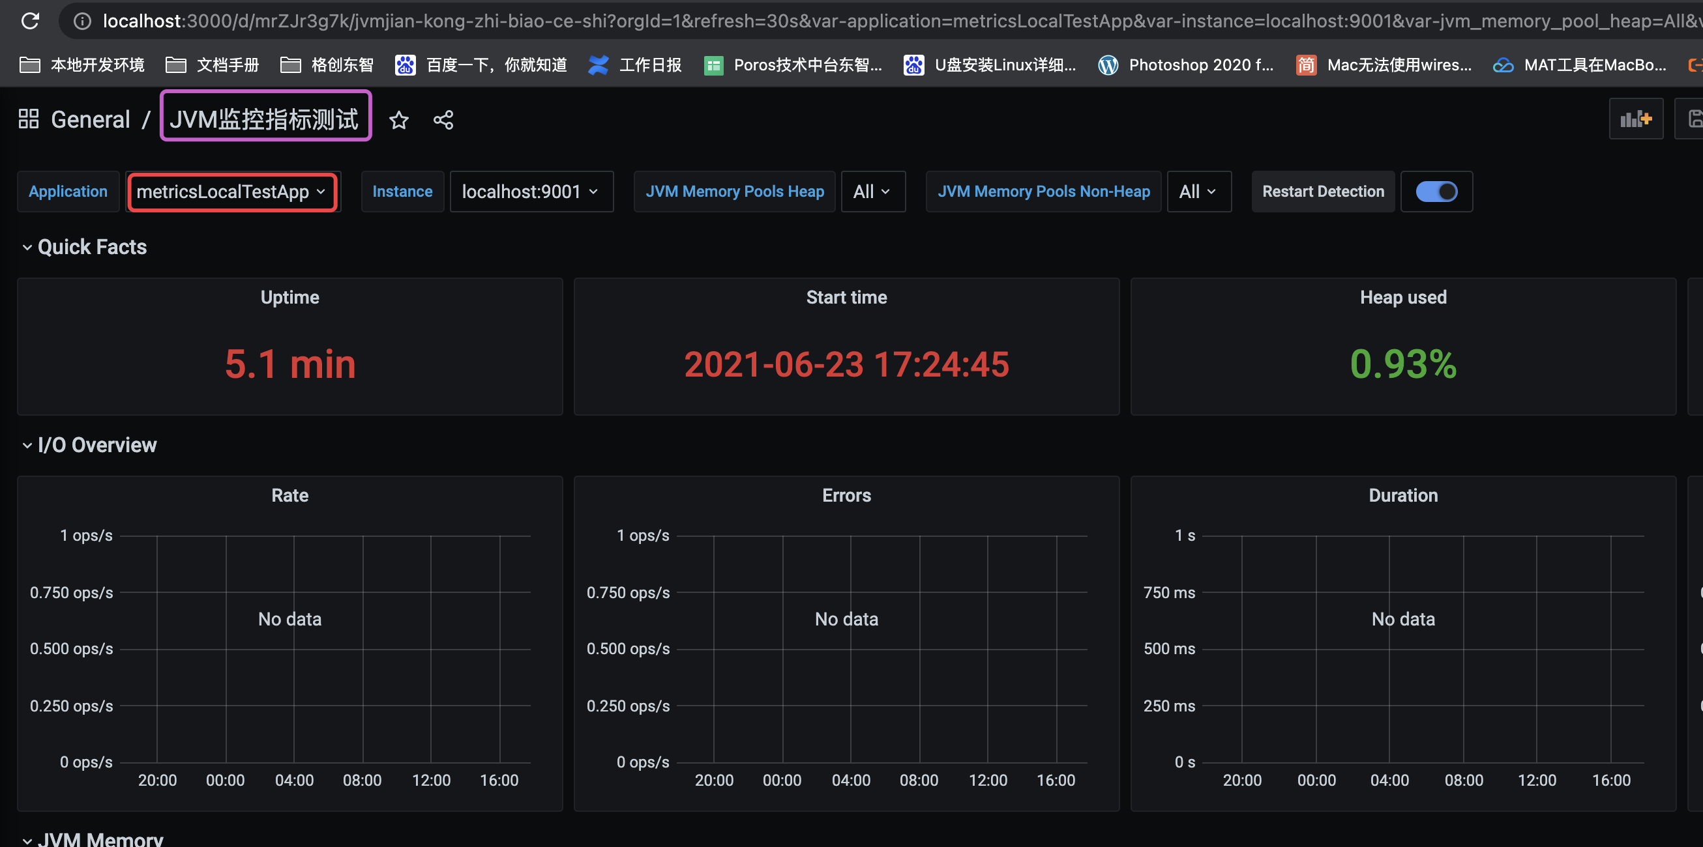1703x847 pixels.
Task: Click the 0.93% heap used value
Action: pos(1403,364)
